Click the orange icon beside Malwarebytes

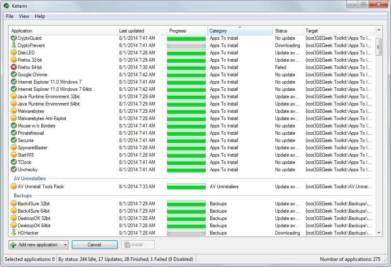14,111
